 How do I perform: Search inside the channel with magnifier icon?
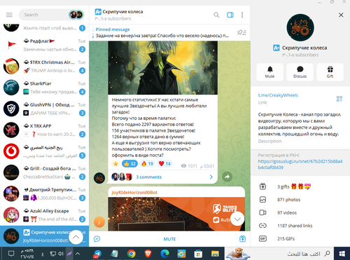coord(216,15)
